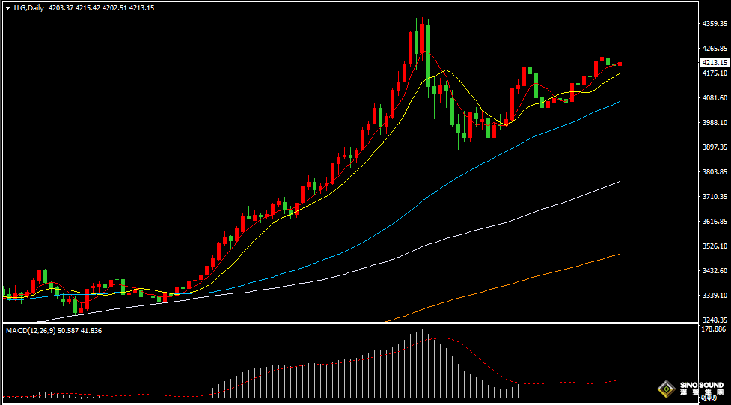Image resolution: width=731 pixels, height=405 pixels.
Task: Click the 3248.35 price axis label
Action: coord(715,320)
